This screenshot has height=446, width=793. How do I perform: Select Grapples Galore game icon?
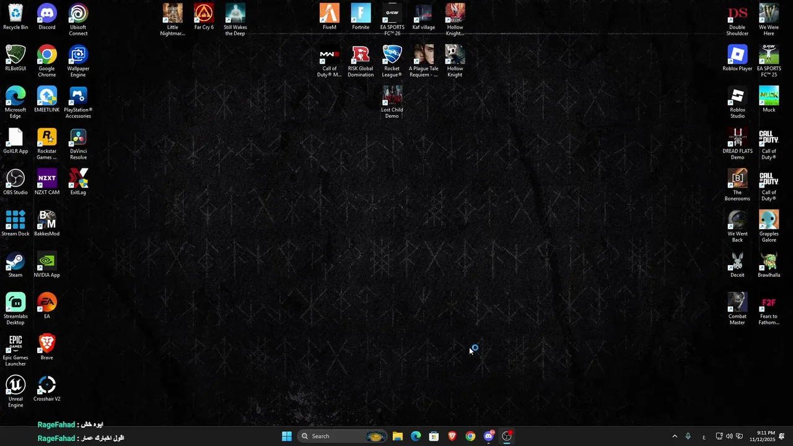pos(769,227)
